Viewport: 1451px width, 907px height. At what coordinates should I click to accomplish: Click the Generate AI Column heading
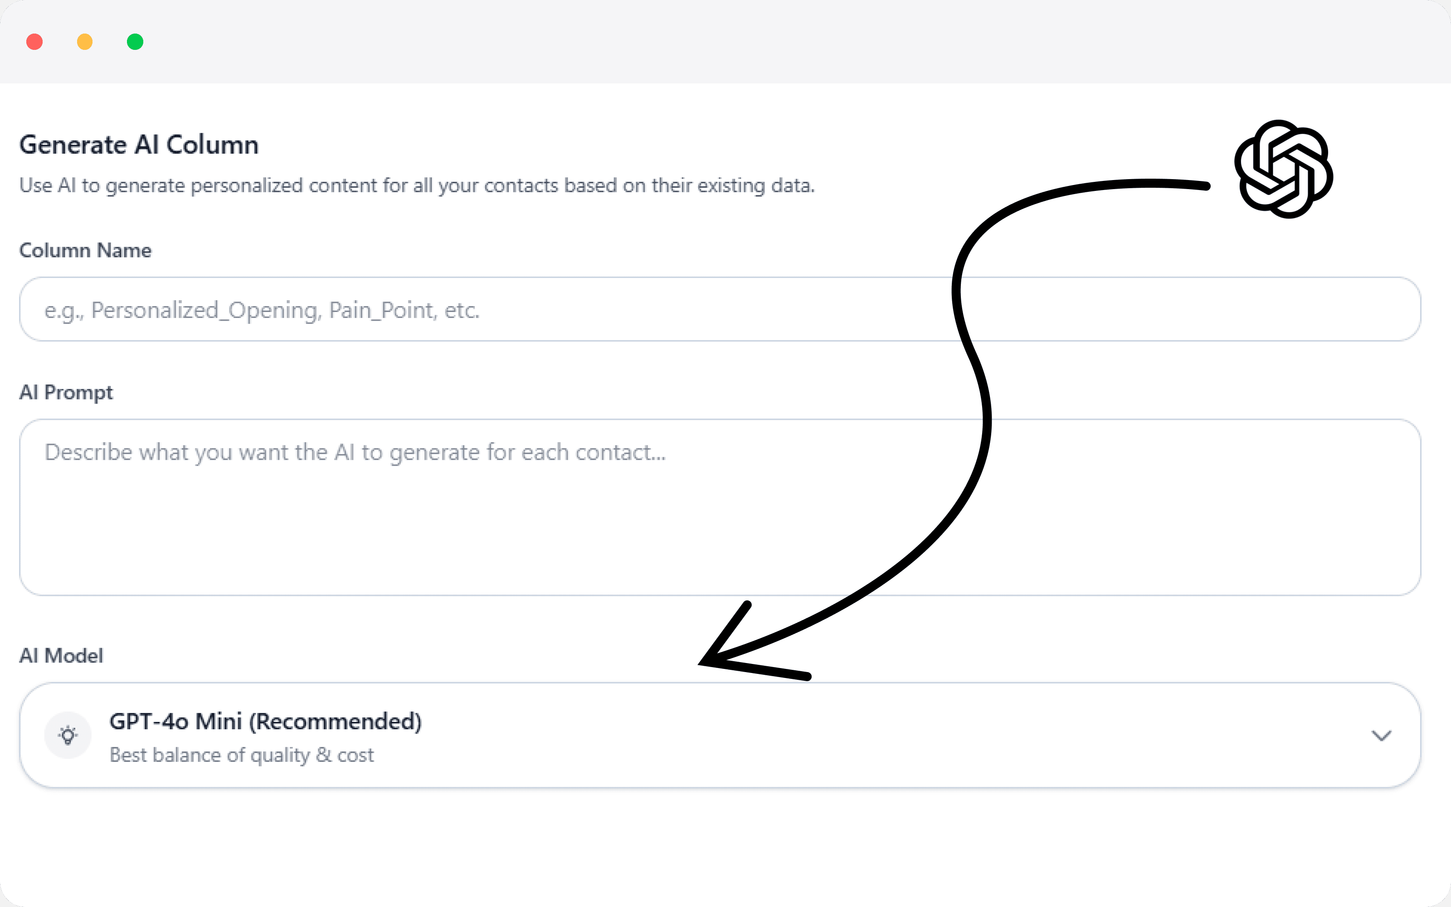click(139, 144)
